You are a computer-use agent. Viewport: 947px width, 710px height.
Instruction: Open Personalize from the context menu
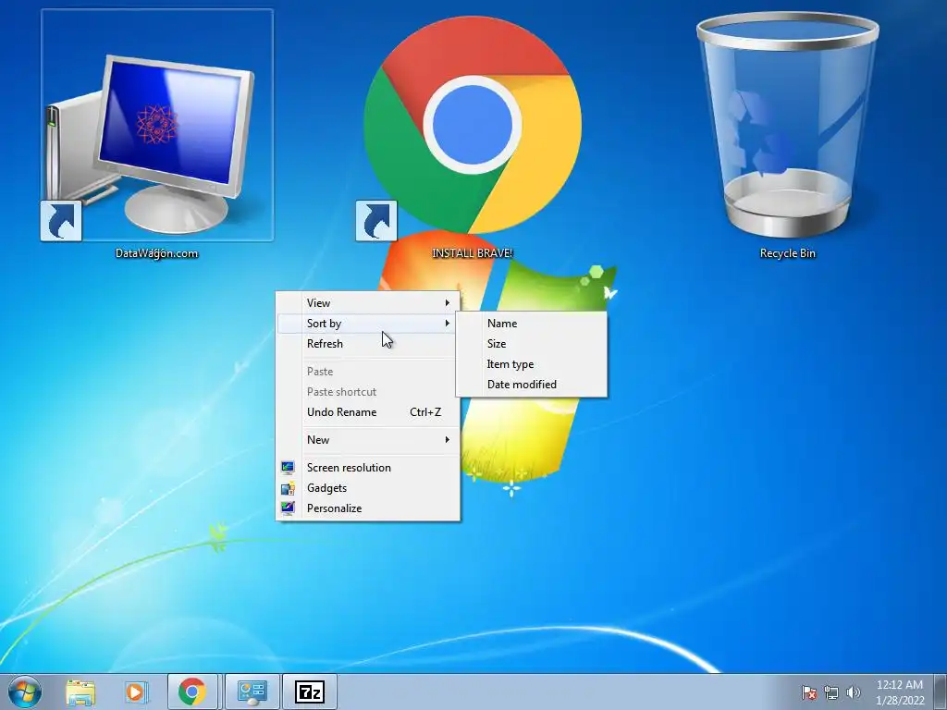point(368,508)
